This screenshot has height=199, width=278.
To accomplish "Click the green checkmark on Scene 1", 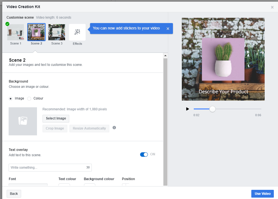I will [x=8, y=24].
